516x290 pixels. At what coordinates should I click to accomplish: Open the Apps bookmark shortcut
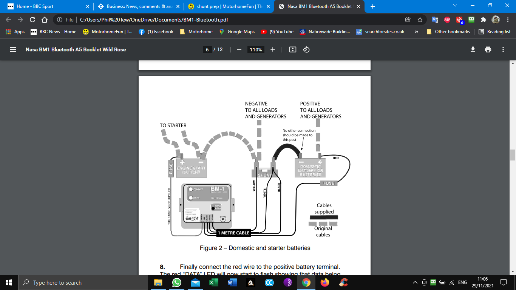coord(15,32)
